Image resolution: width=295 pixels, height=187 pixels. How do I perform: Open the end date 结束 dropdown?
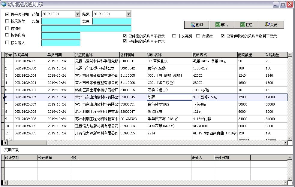(x=128, y=14)
